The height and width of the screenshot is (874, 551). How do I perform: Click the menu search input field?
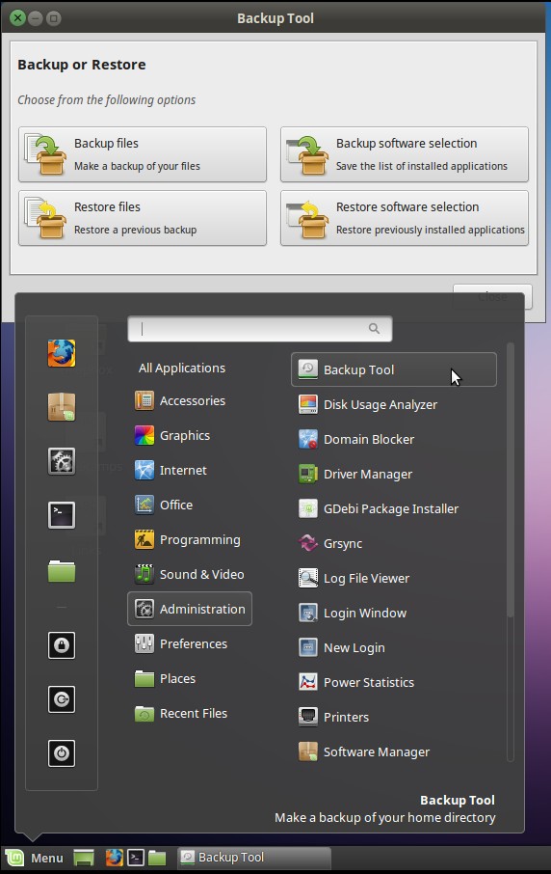(260, 329)
